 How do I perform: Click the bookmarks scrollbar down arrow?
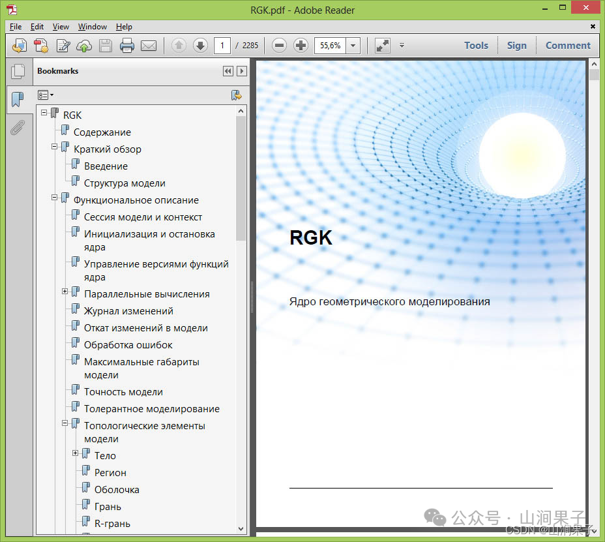[x=241, y=529]
